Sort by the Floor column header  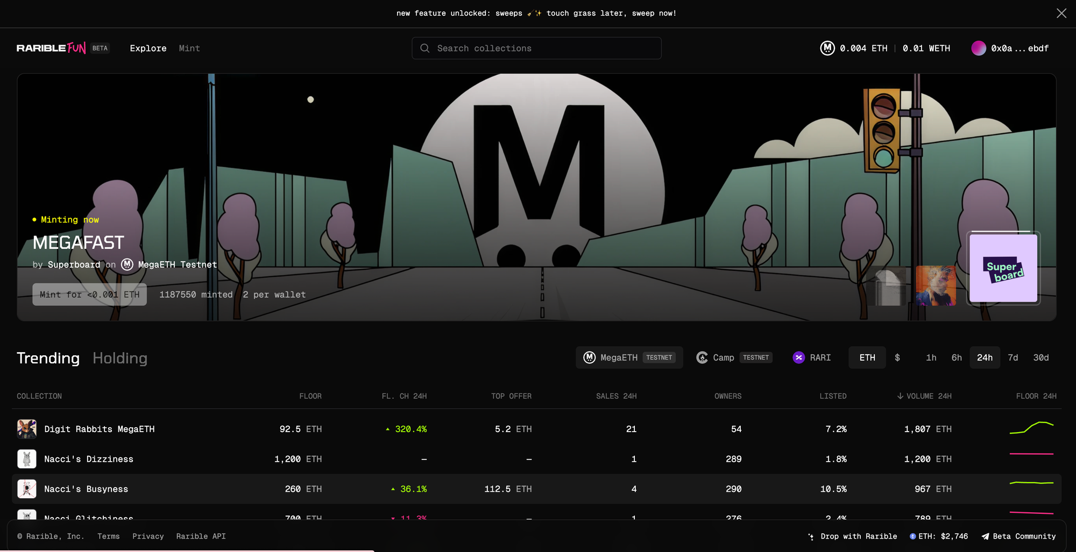[310, 396]
